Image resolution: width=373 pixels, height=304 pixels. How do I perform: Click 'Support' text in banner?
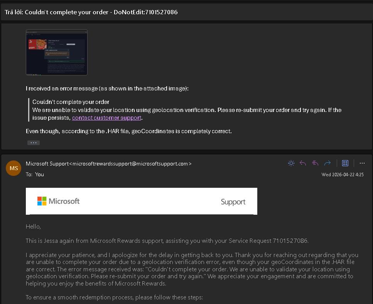(x=233, y=202)
